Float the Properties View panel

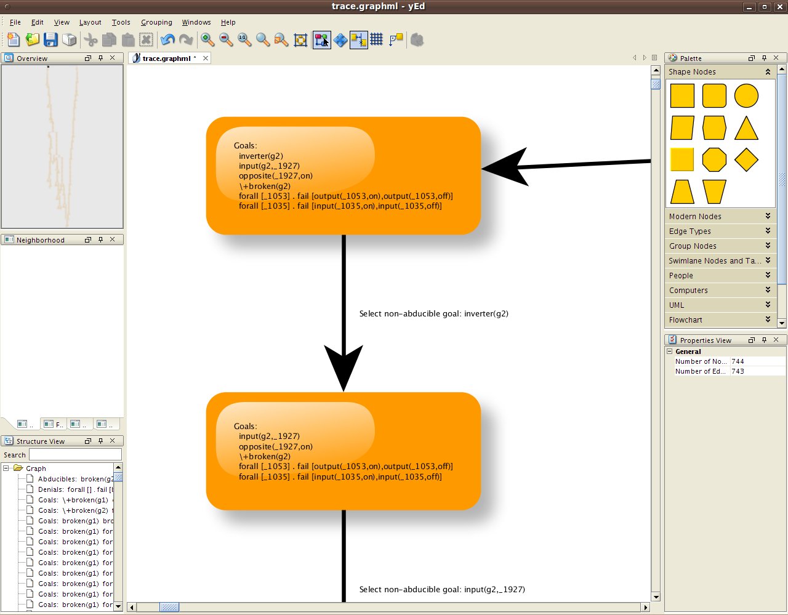[751, 340]
